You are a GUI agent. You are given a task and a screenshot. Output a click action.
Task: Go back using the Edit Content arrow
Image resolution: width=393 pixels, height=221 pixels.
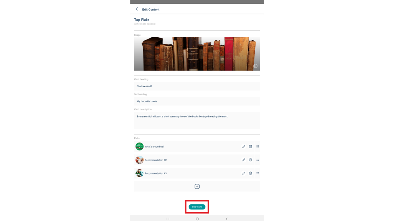pos(137,9)
